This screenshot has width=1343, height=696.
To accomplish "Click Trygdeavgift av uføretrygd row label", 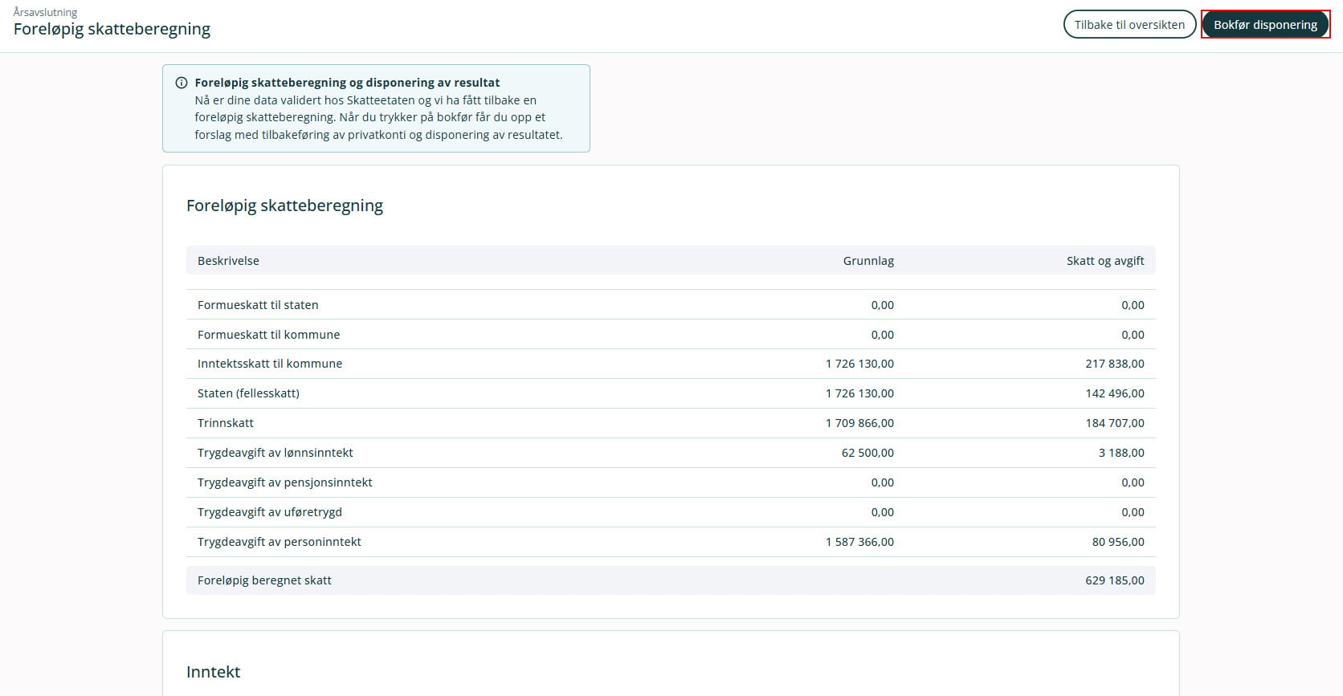I will [x=270, y=512].
